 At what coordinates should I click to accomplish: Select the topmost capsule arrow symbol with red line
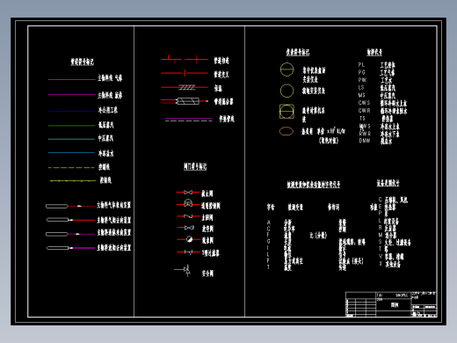click(x=70, y=206)
